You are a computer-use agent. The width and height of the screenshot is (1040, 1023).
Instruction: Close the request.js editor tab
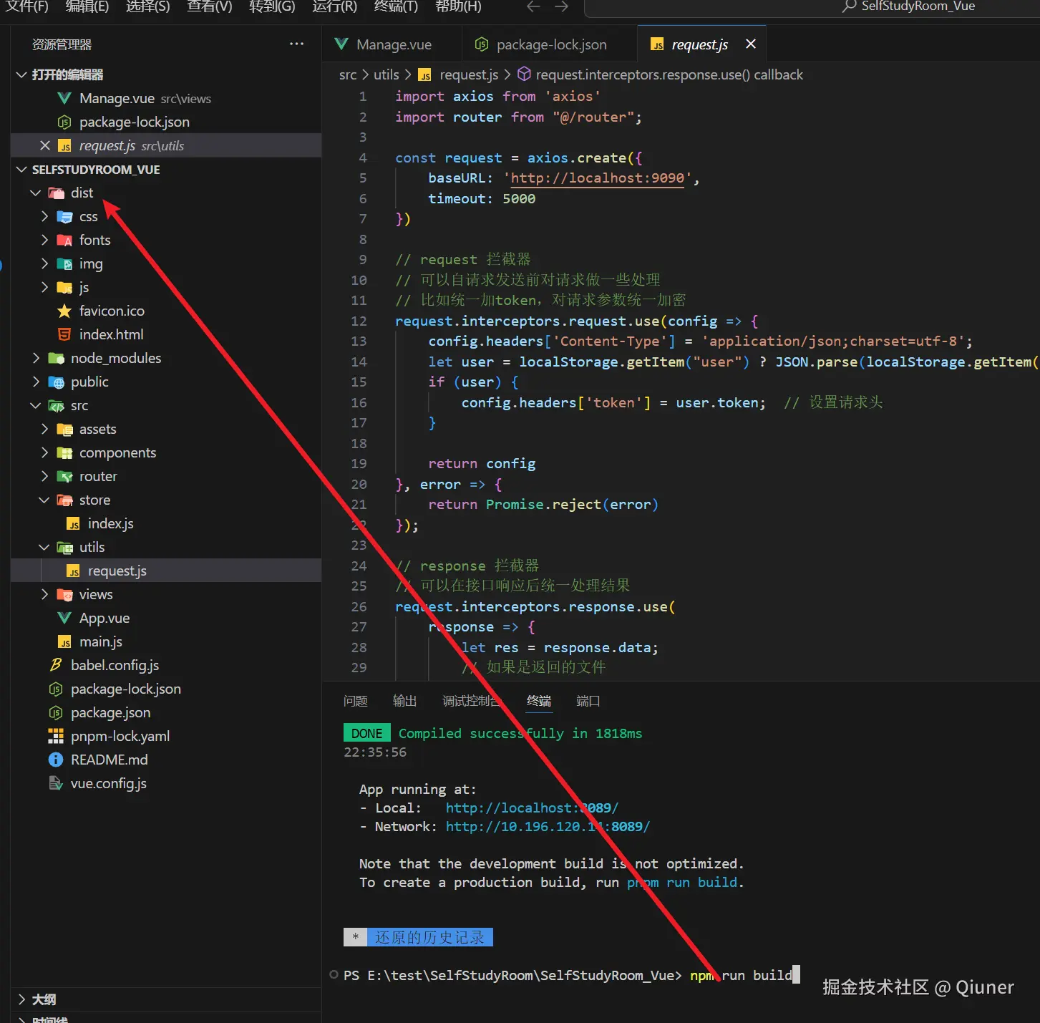751,44
